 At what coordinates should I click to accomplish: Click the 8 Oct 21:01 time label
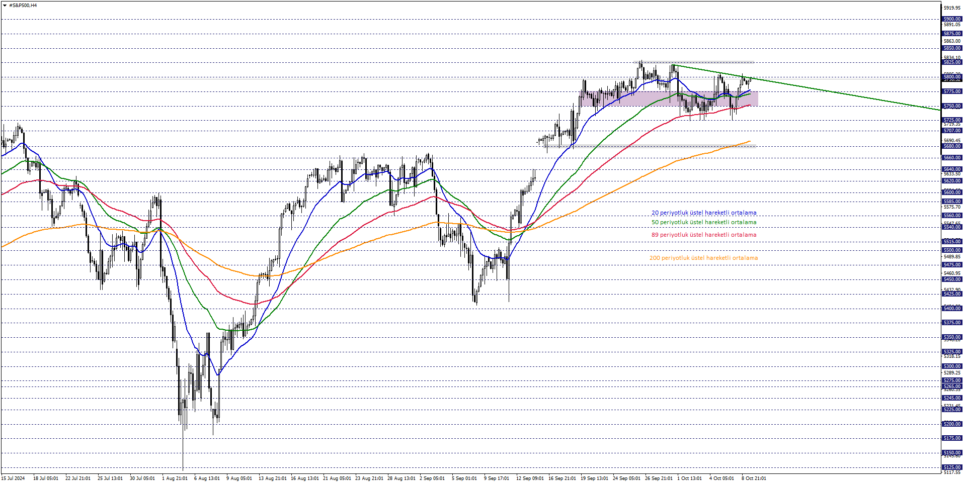[754, 478]
